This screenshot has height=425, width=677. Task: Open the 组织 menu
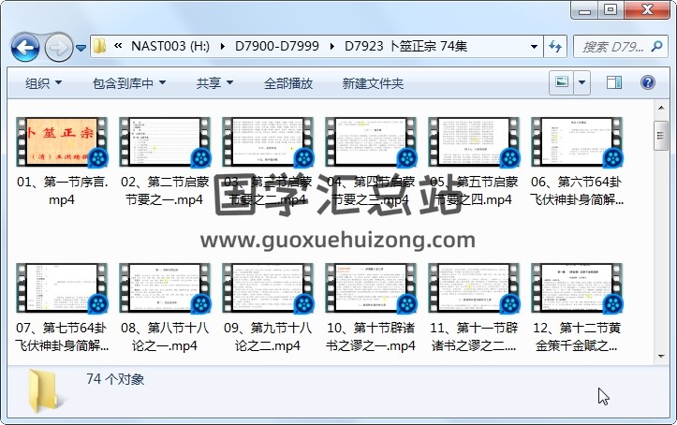[43, 82]
